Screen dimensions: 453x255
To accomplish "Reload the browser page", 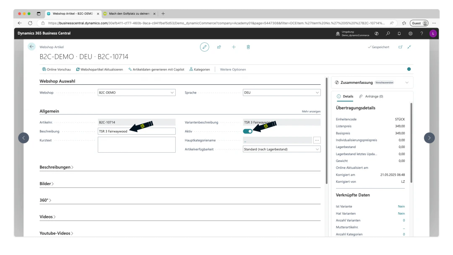I will (30, 23).
